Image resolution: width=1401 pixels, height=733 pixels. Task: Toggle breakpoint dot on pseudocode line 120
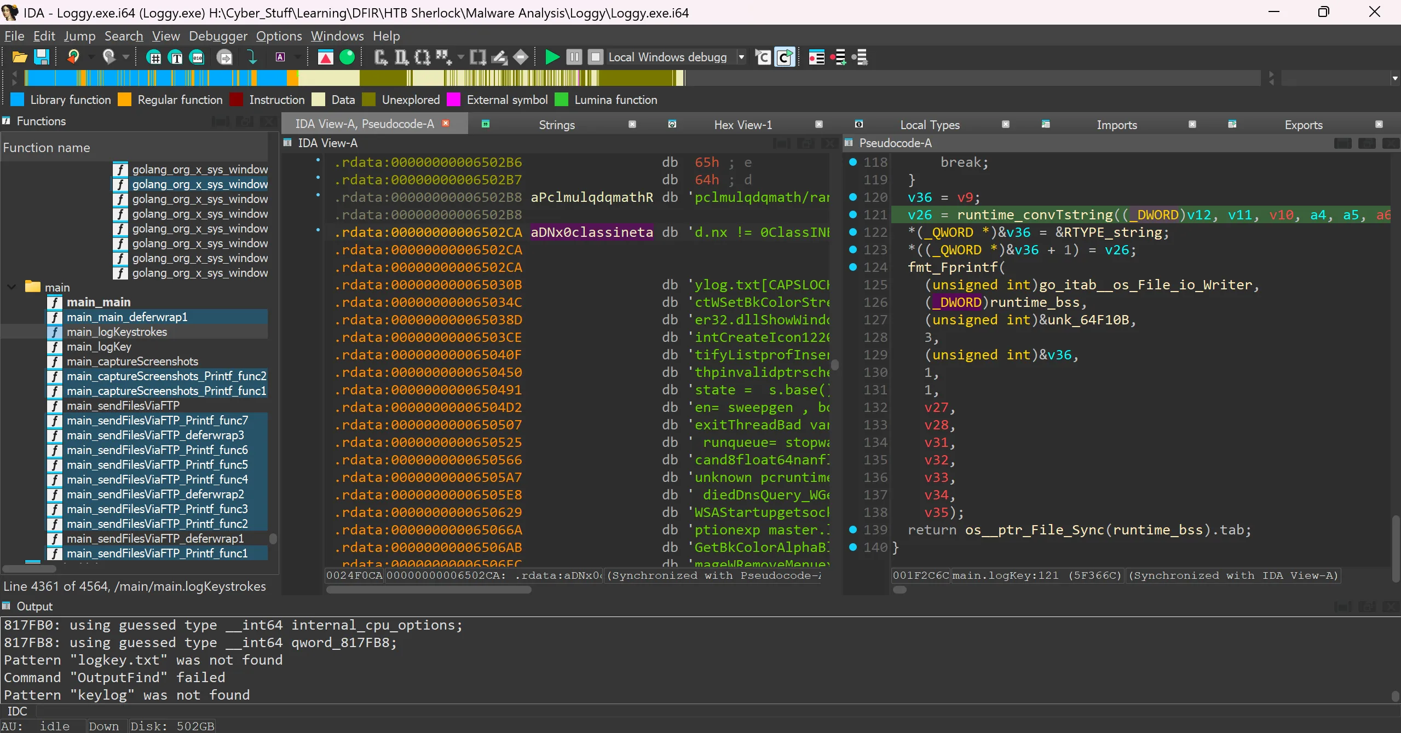pos(852,197)
